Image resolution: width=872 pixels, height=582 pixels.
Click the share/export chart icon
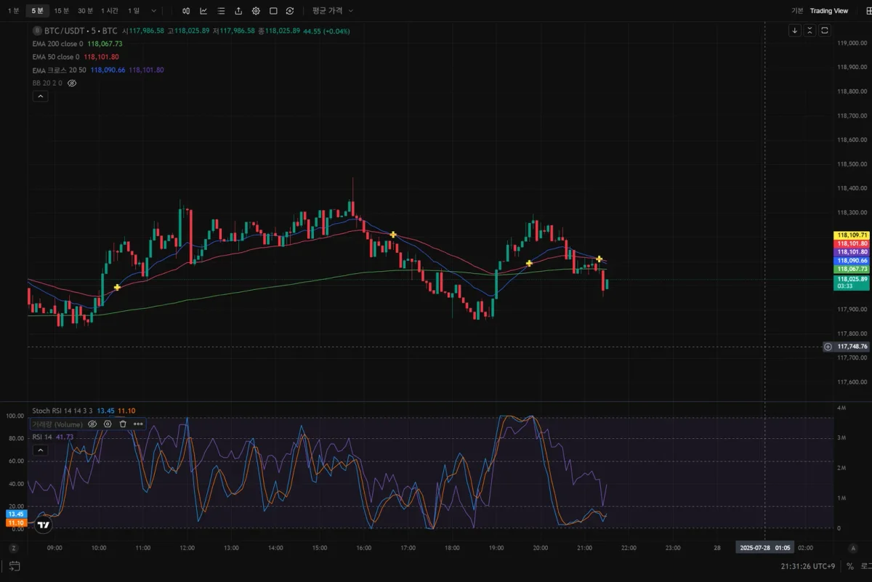coord(238,11)
